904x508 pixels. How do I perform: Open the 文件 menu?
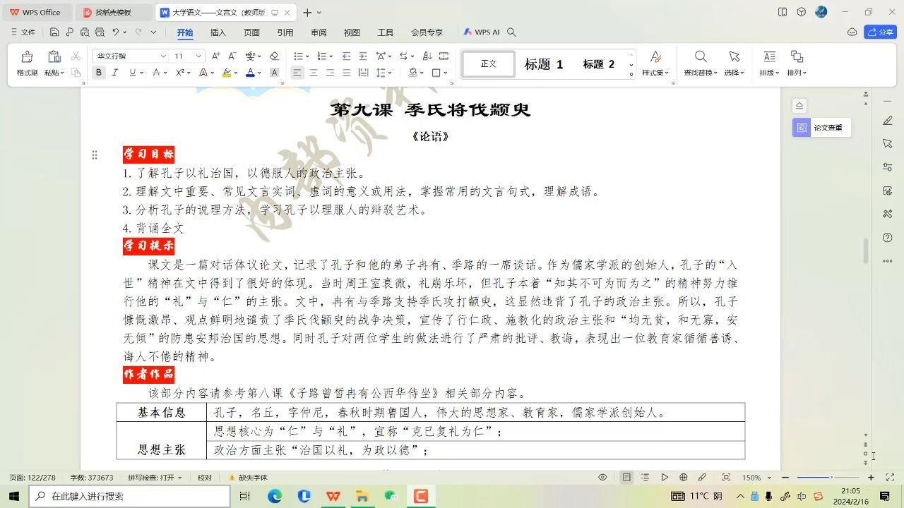[23, 32]
